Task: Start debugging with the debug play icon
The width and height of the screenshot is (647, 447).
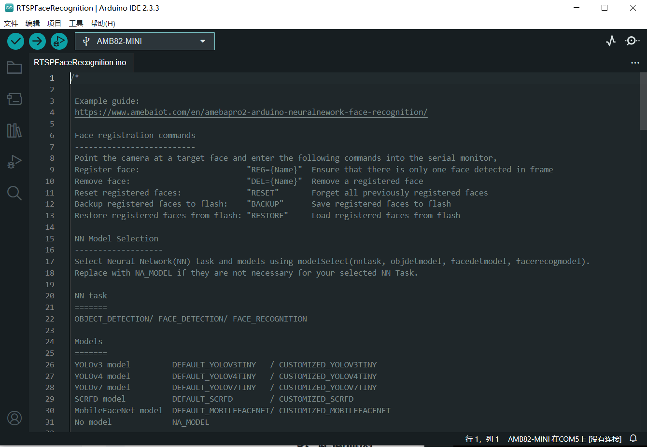Action: coord(59,42)
